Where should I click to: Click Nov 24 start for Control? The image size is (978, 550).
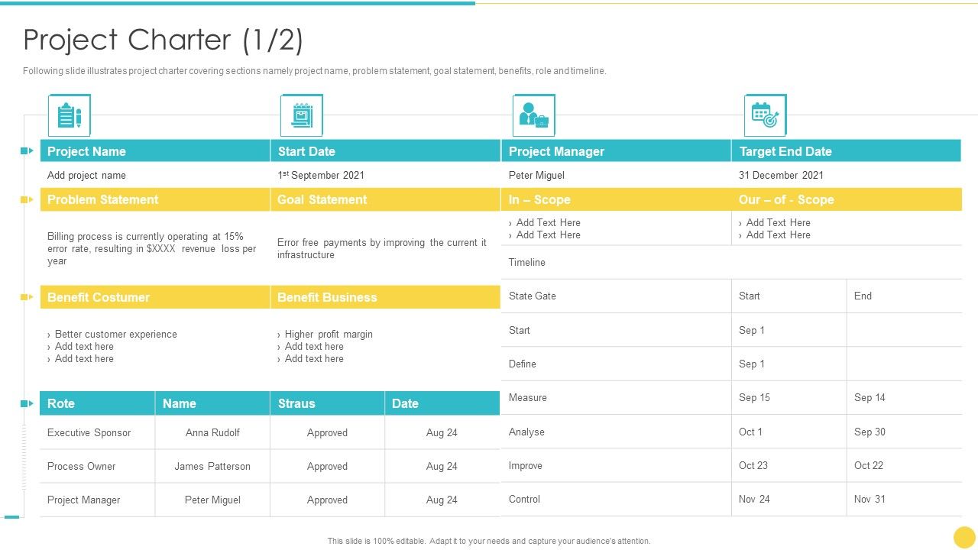pyautogui.click(x=754, y=499)
